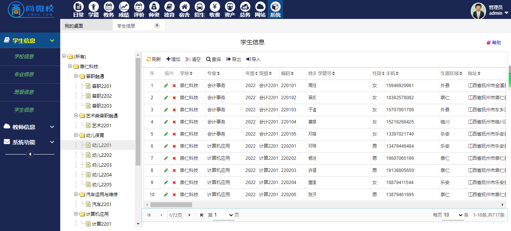Delete row 1 with red cross
This screenshot has width=511, height=231.
174,86
